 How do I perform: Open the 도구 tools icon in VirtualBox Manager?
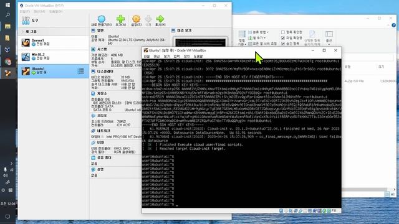pos(26,21)
